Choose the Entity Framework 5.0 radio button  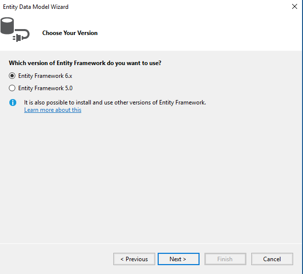coord(12,88)
